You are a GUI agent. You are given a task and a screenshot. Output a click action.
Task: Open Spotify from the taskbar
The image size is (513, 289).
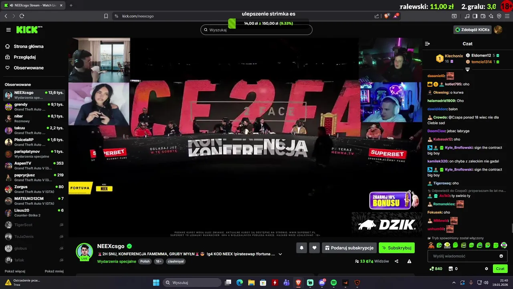point(333,283)
